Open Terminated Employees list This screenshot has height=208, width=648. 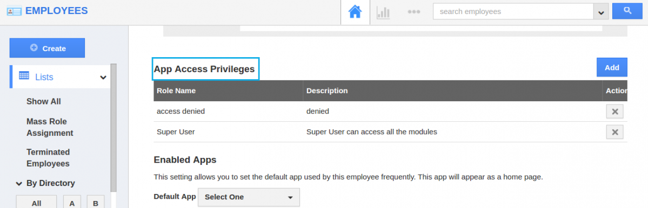[x=48, y=158]
